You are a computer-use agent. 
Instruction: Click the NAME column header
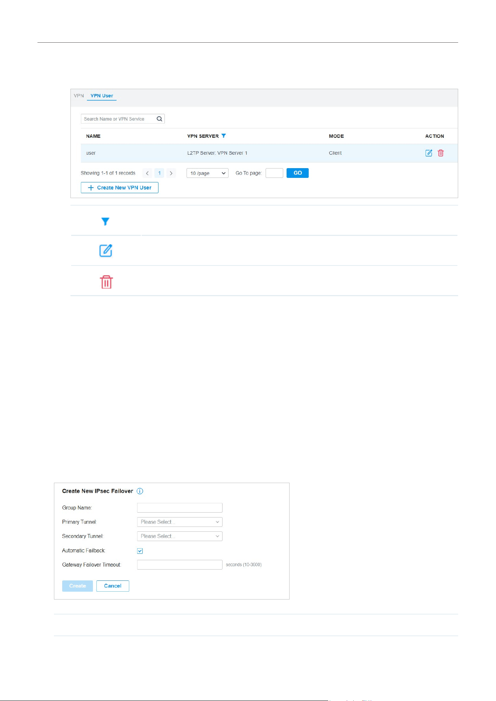[x=93, y=136]
